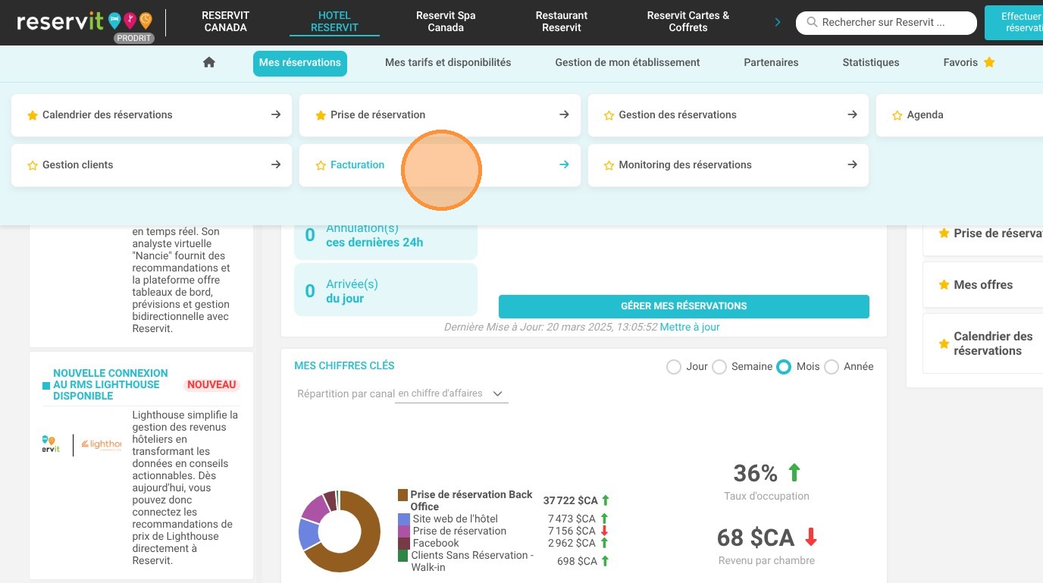This screenshot has width=1043, height=583.
Task: Star the Gestion des réservations card
Action: tap(609, 115)
